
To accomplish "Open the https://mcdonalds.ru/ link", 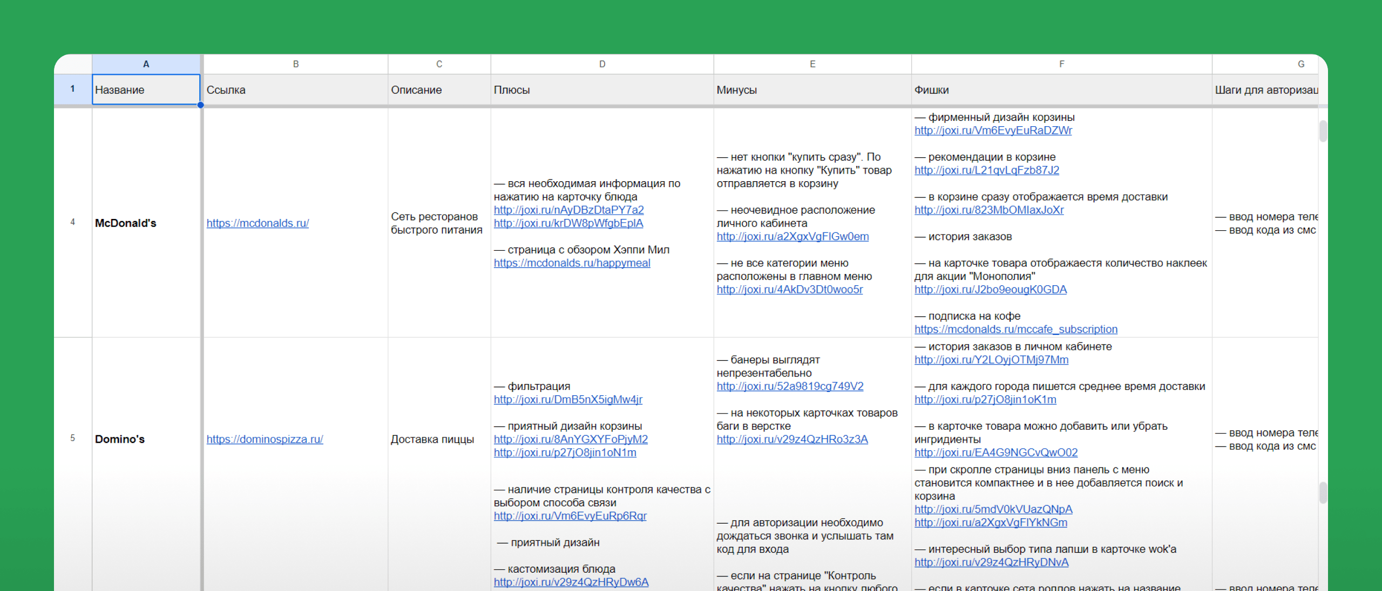I will point(258,223).
